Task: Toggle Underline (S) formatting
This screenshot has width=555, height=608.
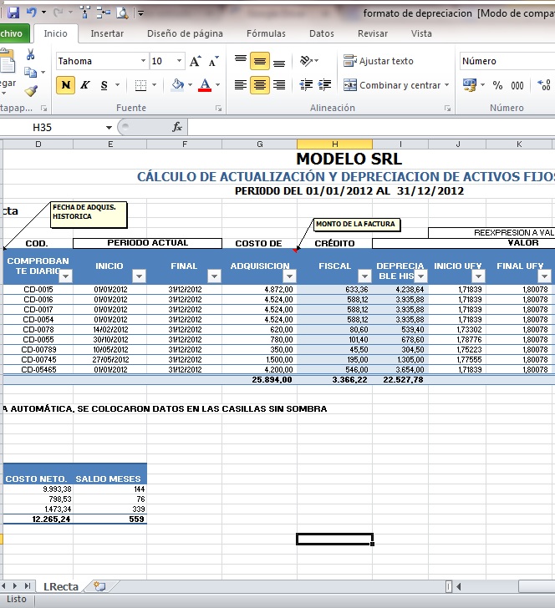Action: click(x=104, y=85)
